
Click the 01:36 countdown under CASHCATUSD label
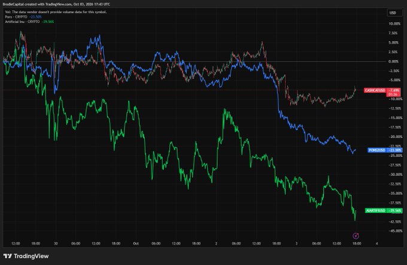(393, 95)
